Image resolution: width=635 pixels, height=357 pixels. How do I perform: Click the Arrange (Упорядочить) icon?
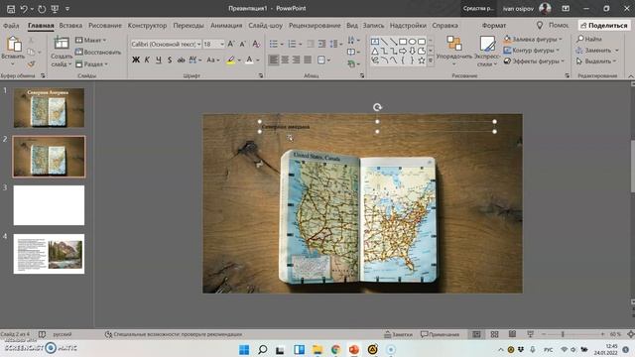454,44
